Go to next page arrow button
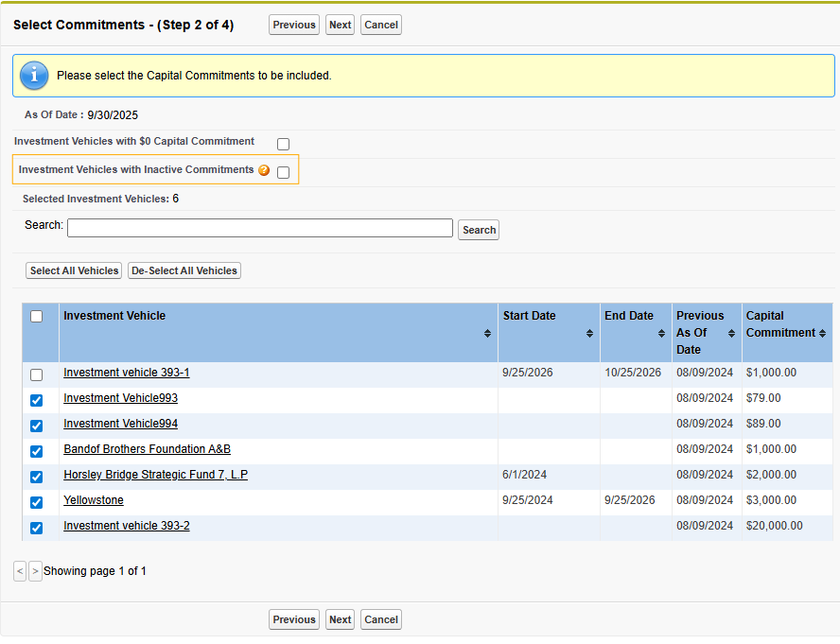 point(35,571)
